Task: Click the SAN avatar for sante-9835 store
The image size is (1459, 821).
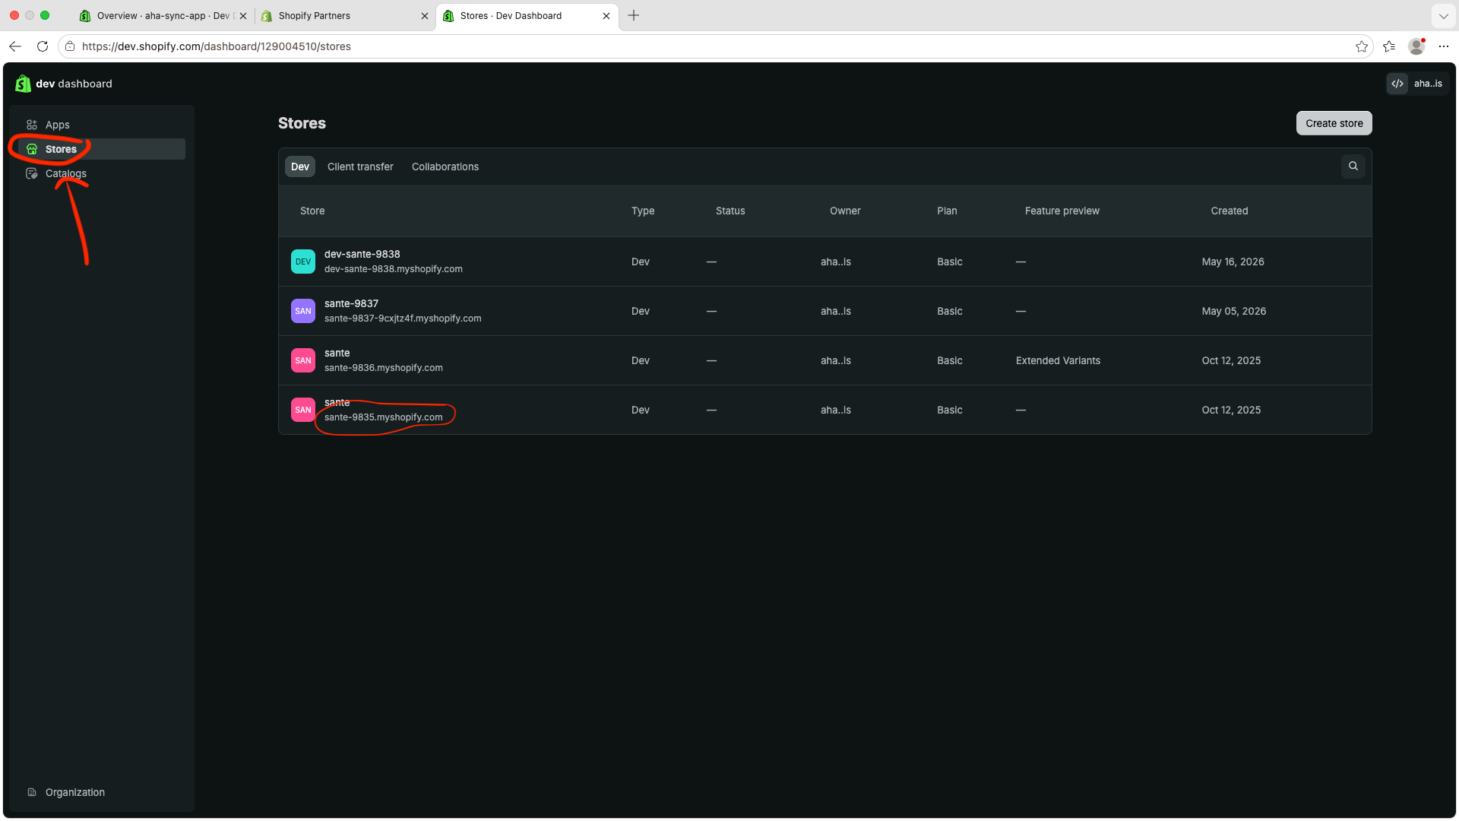Action: [303, 410]
